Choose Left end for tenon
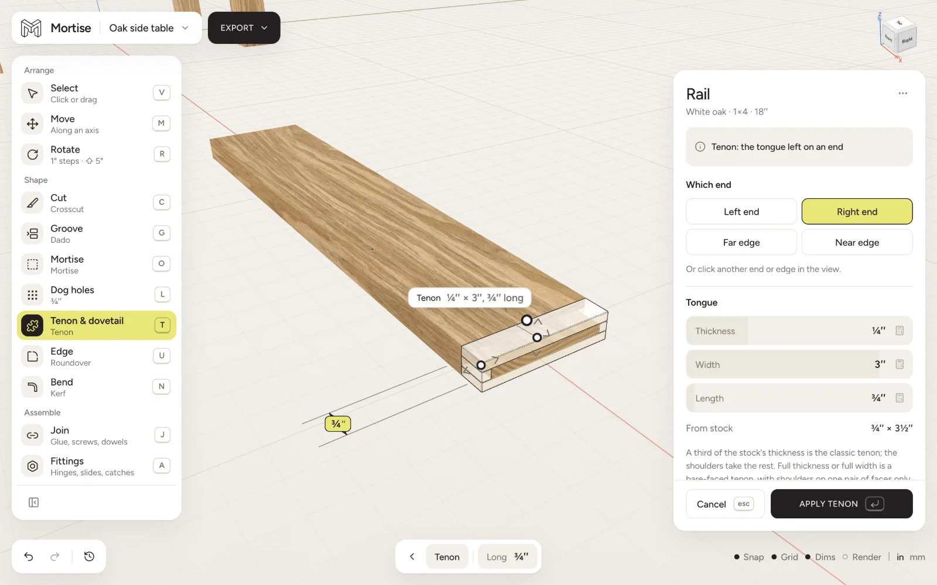Screen dimensions: 937x585 coord(741,211)
